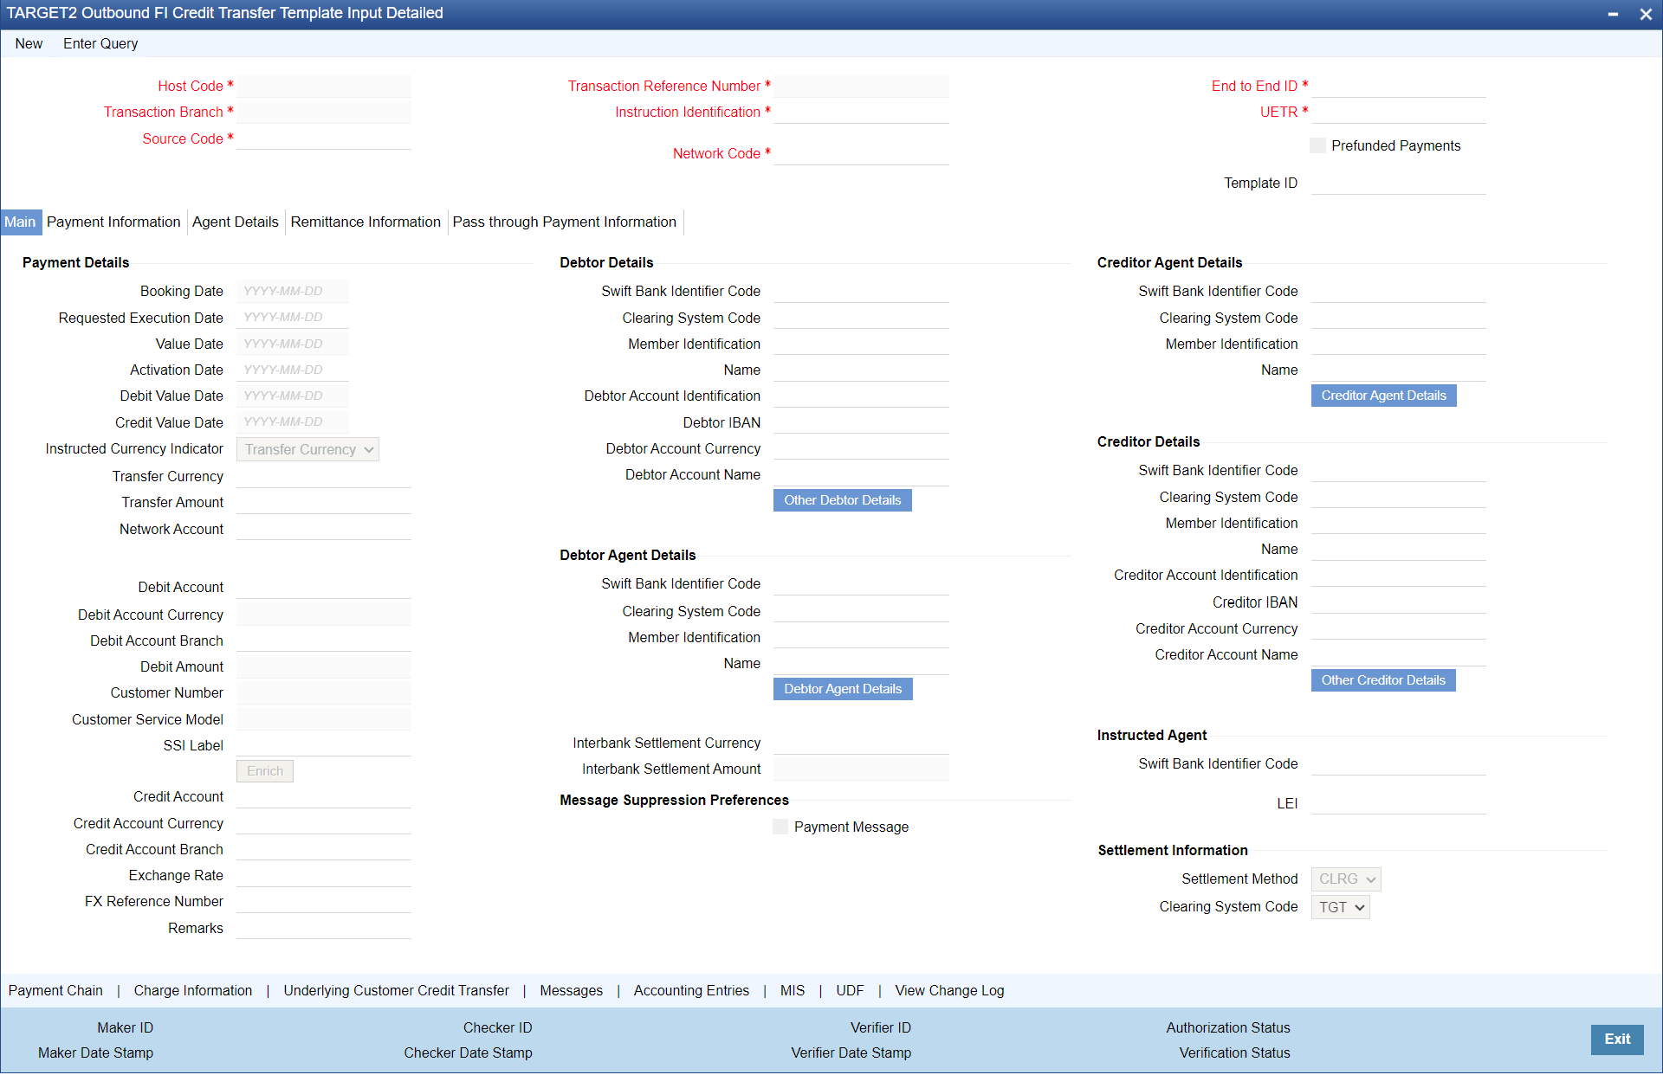This screenshot has height=1075, width=1663.
Task: Open the Agent Details tab
Action: tap(235, 222)
